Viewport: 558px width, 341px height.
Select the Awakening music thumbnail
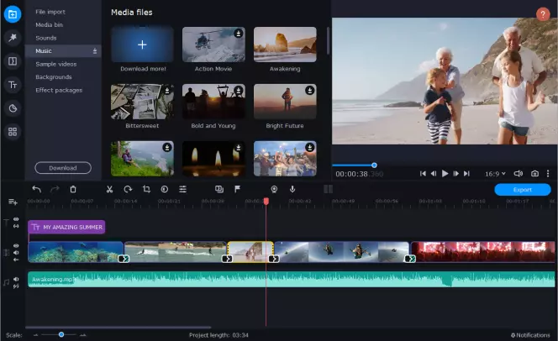click(285, 45)
